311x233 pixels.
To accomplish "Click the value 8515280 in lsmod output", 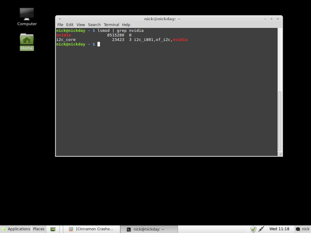I will click(x=116, y=35).
